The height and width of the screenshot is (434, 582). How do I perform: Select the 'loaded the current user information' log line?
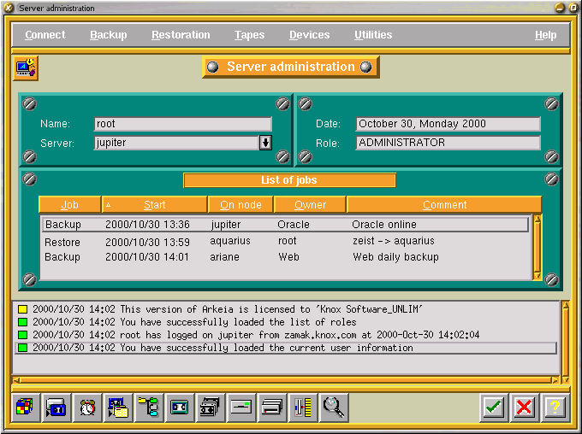[286, 348]
